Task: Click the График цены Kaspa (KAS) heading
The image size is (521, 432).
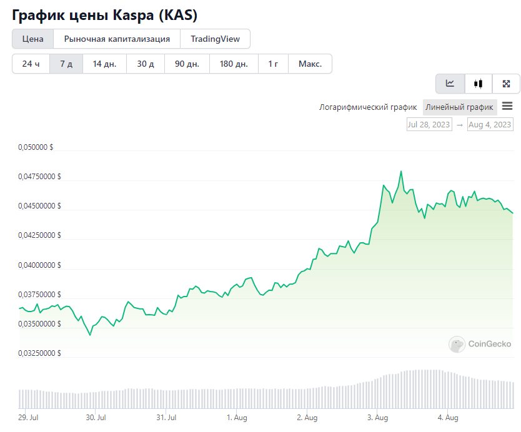Action: coord(105,15)
